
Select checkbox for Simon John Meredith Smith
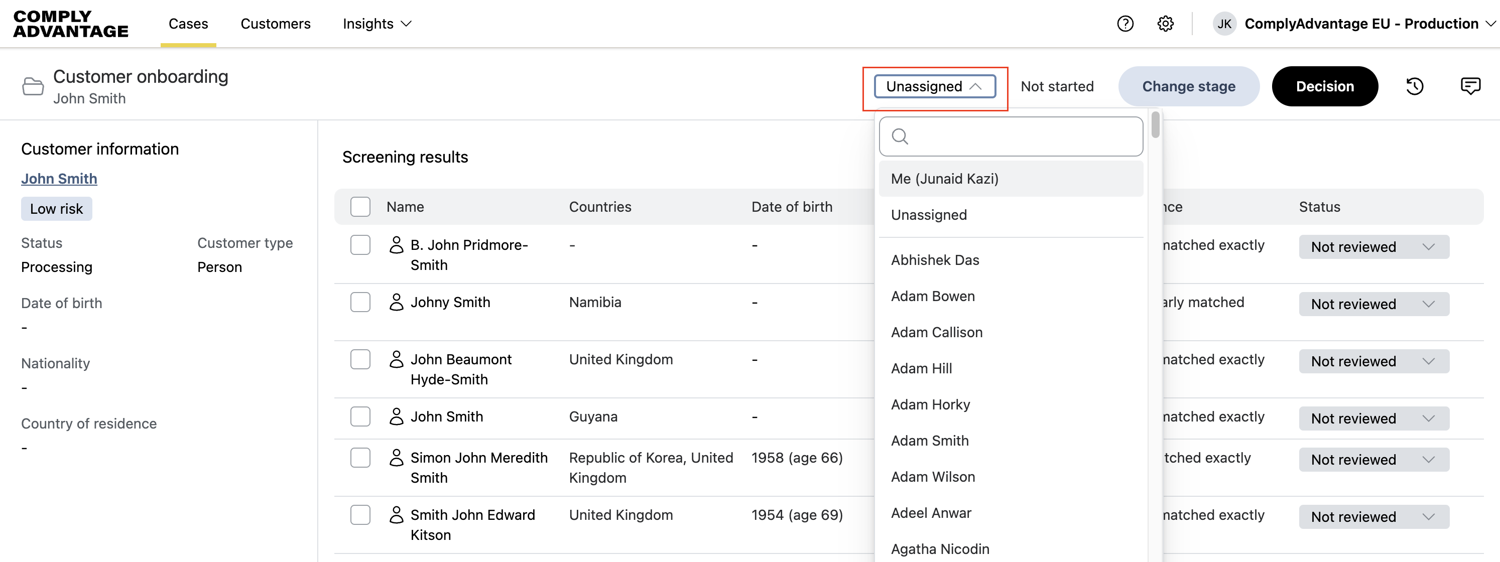(360, 458)
